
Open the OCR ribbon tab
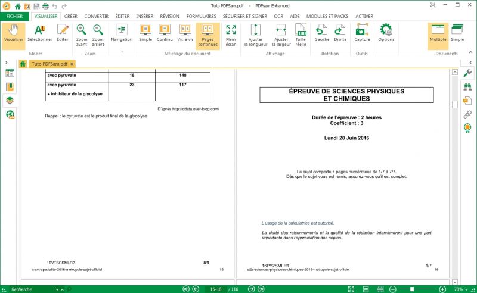(278, 16)
